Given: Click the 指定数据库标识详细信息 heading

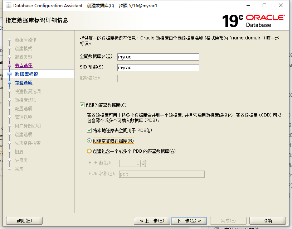Looking at the screenshot, I should coord(37,20).
